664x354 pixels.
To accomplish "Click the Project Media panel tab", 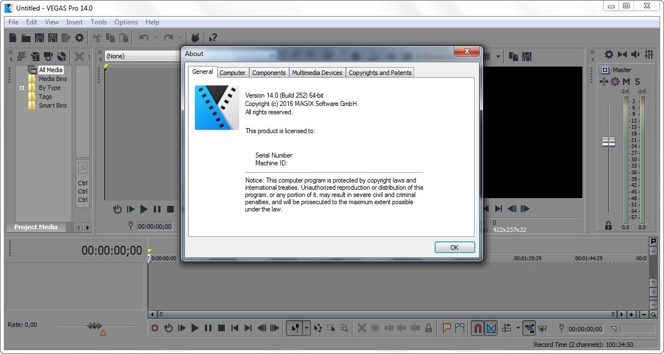I will (x=36, y=227).
